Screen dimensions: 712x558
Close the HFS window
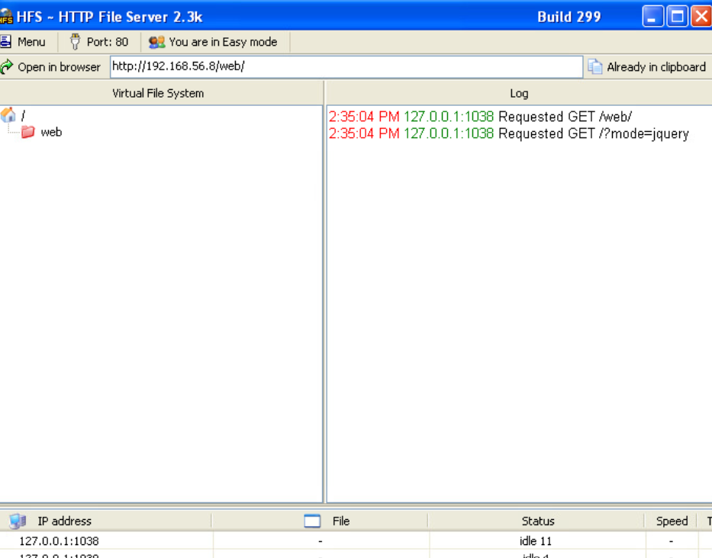point(701,17)
